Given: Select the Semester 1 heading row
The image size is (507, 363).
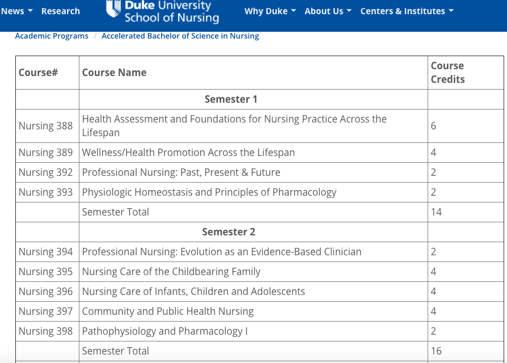Looking at the screenshot, I should (x=231, y=99).
